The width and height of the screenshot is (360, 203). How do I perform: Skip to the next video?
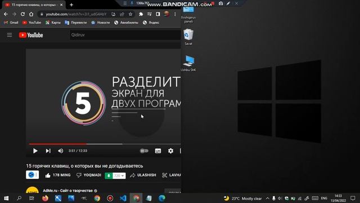coord(48,151)
